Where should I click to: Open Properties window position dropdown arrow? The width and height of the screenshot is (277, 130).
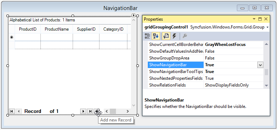[x=254, y=19]
